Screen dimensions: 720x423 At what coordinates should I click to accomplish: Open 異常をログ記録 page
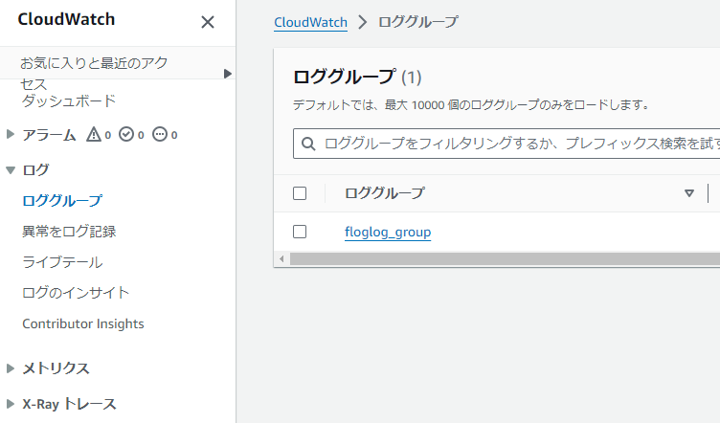click(x=69, y=232)
